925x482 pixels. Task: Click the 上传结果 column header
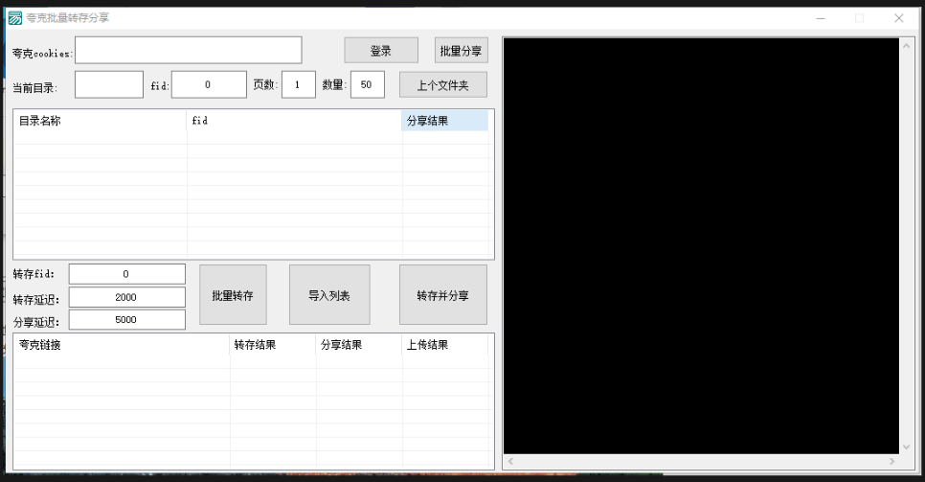tap(443, 345)
